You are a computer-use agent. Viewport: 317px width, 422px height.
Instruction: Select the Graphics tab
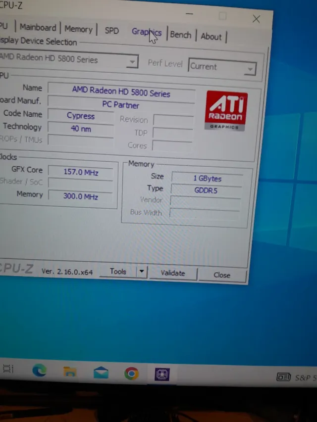(147, 32)
